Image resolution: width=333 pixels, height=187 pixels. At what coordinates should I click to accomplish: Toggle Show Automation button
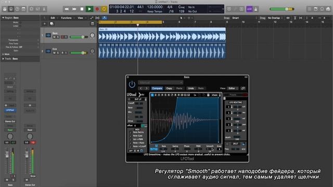coord(92,18)
